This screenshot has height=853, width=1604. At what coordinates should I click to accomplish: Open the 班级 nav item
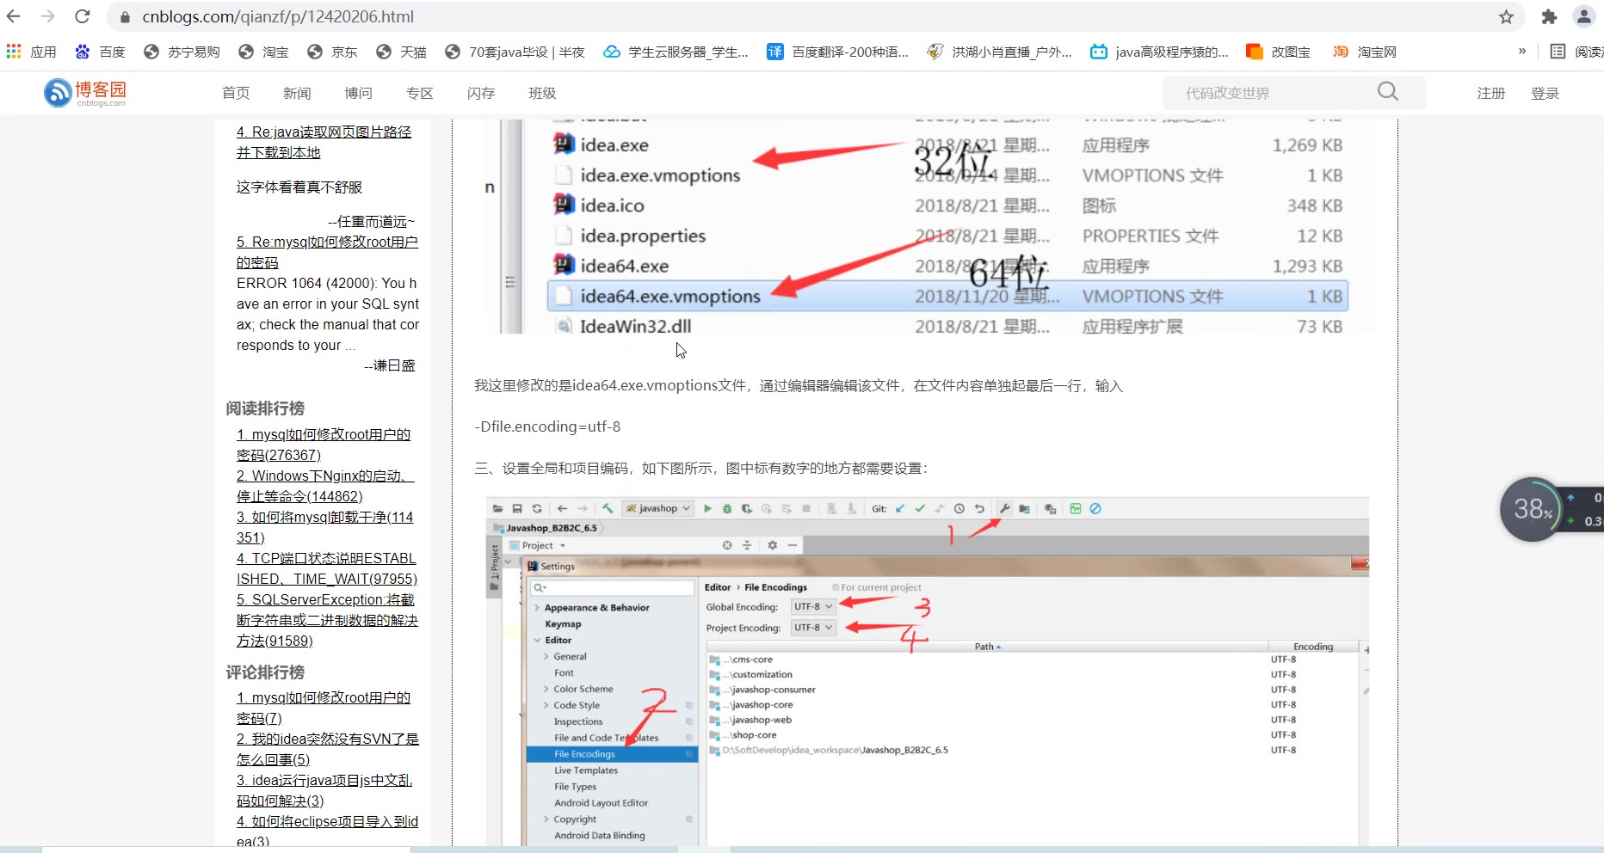coord(542,93)
